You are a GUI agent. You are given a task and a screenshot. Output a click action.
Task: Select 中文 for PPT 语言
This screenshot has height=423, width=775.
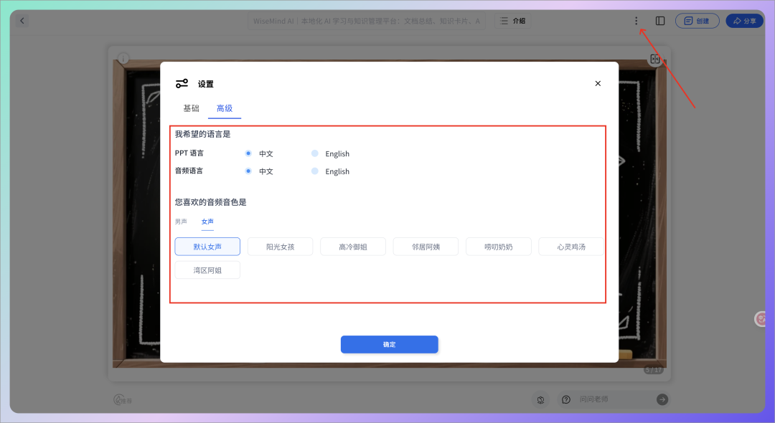click(x=248, y=153)
